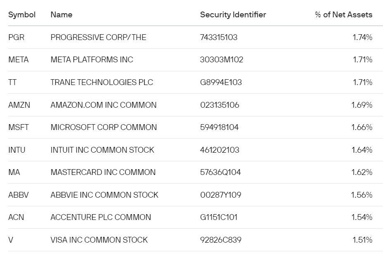
Task: Select the META ticker symbol
Action: coord(18,60)
